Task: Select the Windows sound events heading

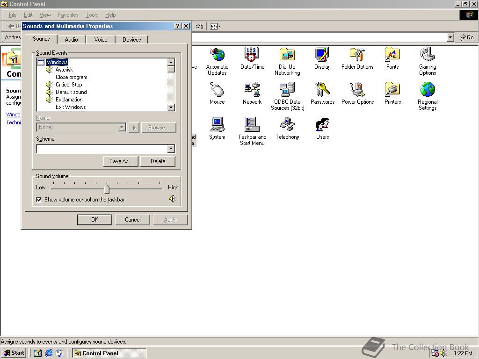Action: [x=57, y=62]
